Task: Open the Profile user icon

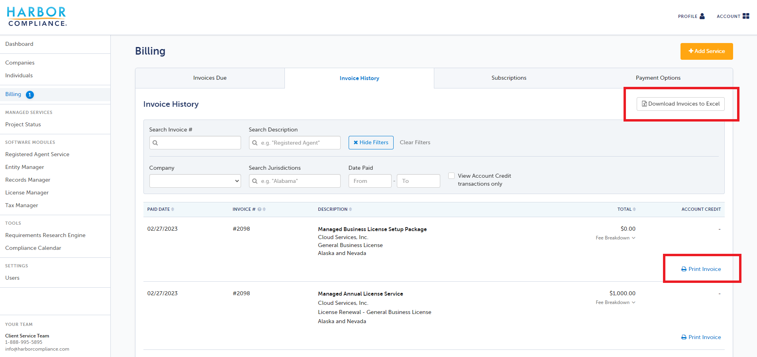Action: [702, 16]
